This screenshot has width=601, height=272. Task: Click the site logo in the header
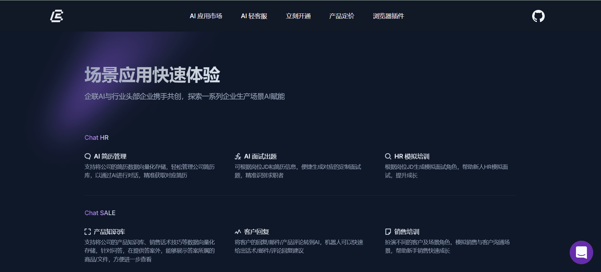point(57,16)
